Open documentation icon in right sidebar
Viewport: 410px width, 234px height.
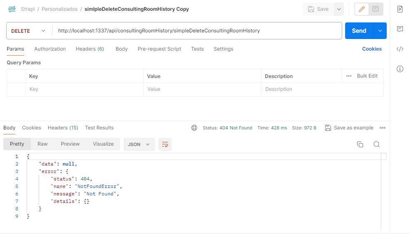tap(400, 9)
